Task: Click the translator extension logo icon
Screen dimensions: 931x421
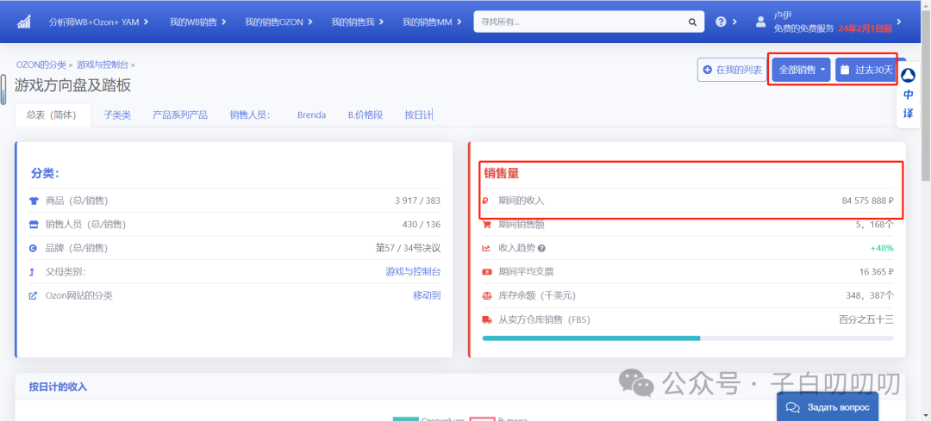Action: 908,75
